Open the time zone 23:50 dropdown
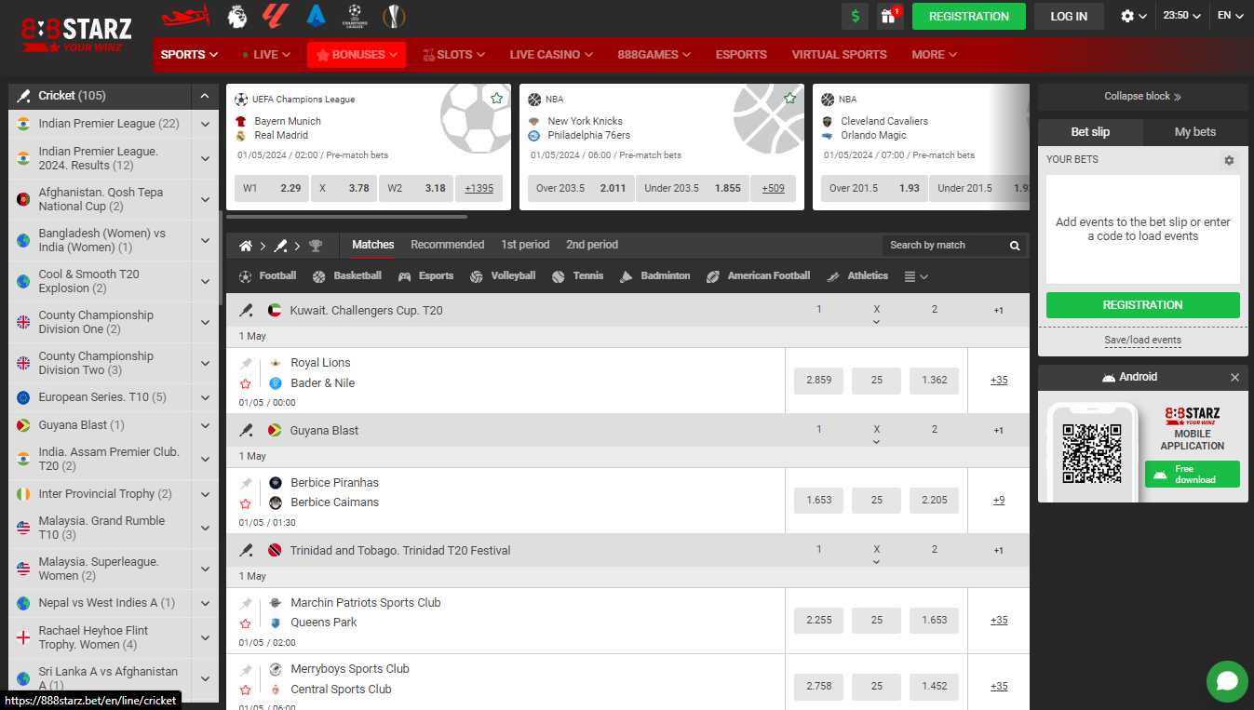 (x=1181, y=16)
